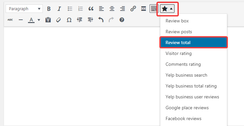Image resolution: width=244 pixels, height=126 pixels.
Task: Select Yelp business total rating
Action: (x=194, y=86)
